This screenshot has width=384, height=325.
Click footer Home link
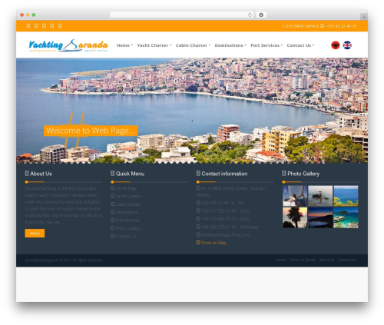[x=281, y=260]
